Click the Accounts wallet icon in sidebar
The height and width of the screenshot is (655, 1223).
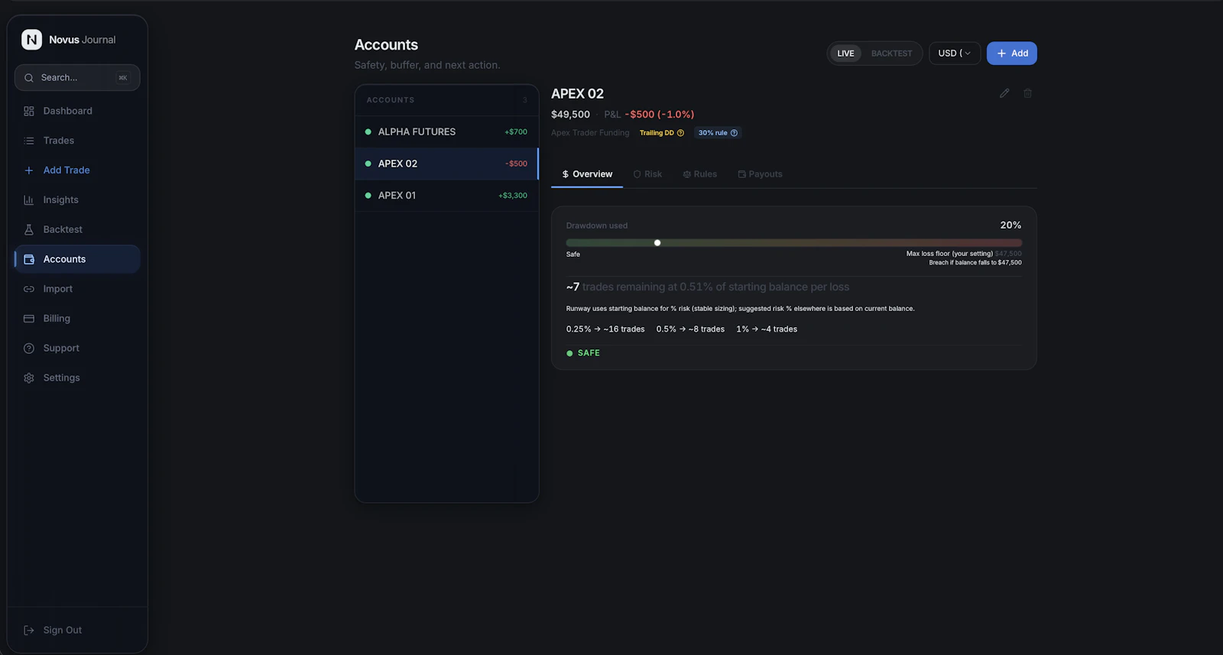29,259
